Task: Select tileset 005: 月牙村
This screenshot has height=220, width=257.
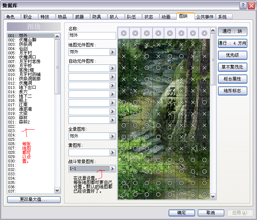Action: tap(31, 53)
